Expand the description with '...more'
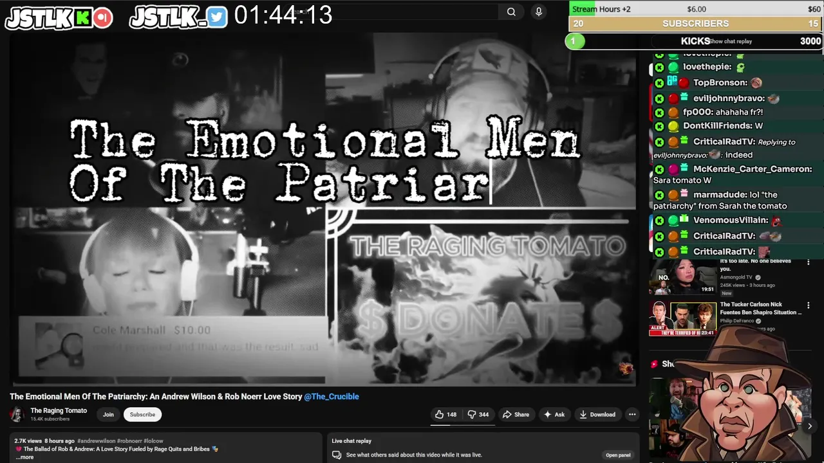 click(24, 457)
